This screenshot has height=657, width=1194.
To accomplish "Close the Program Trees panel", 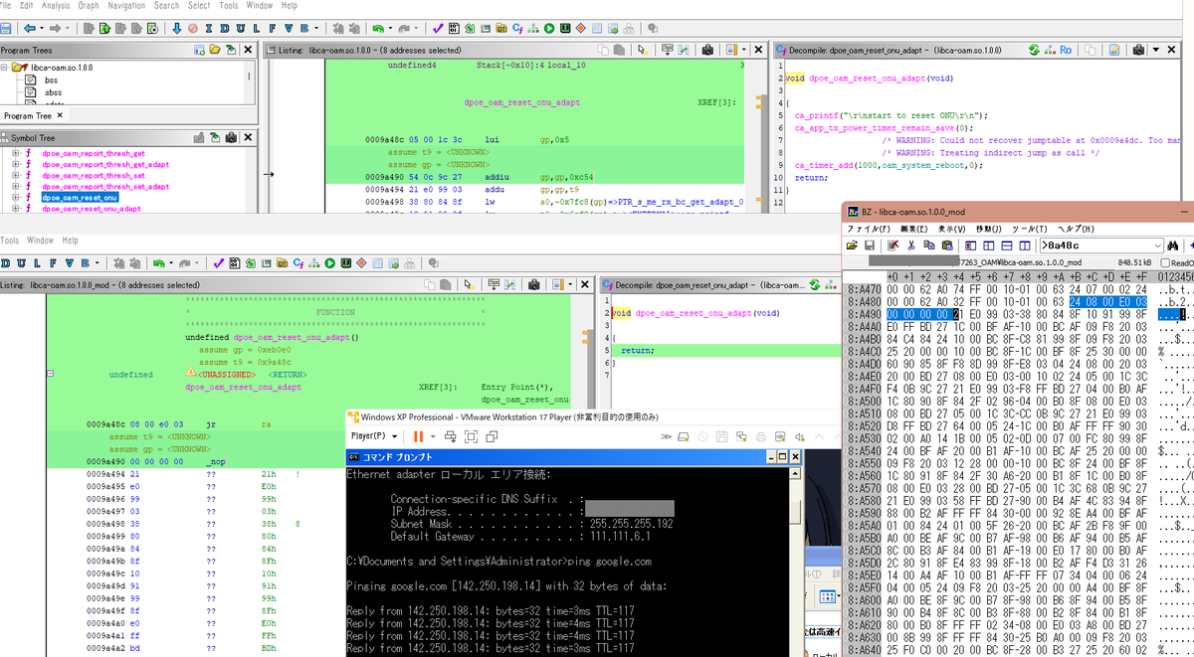I will tap(248, 49).
